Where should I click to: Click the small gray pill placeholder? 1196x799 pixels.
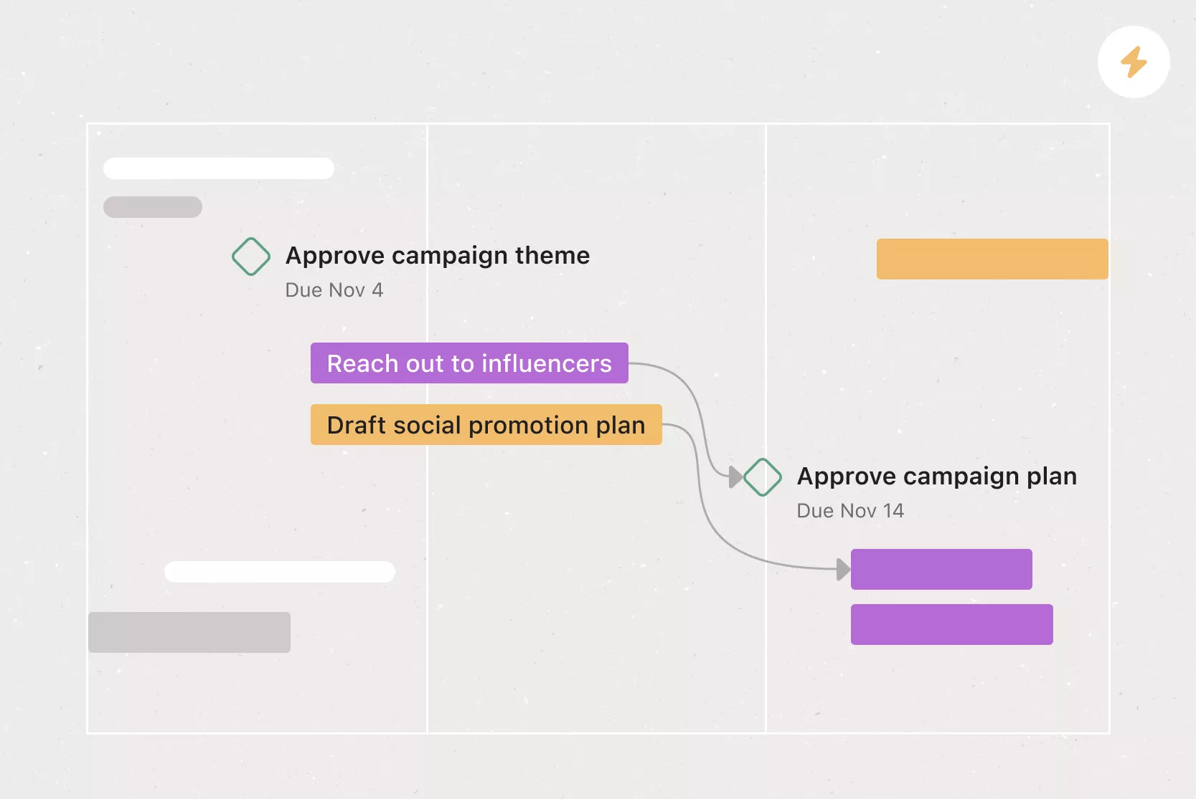[153, 207]
